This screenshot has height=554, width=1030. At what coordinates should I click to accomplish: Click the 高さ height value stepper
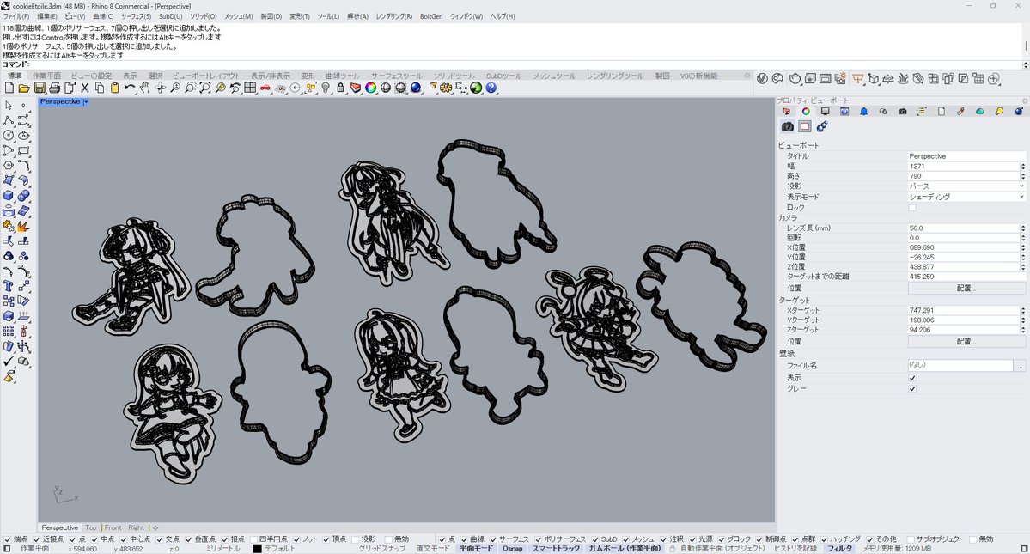tap(1023, 176)
